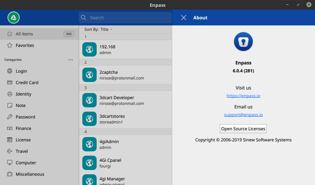Screen dimensions: 315x185
Task: Click the storeadmin1 username text
Action: coord(111,122)
